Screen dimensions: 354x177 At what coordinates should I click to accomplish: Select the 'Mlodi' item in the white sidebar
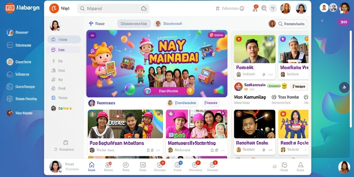[x=64, y=39]
